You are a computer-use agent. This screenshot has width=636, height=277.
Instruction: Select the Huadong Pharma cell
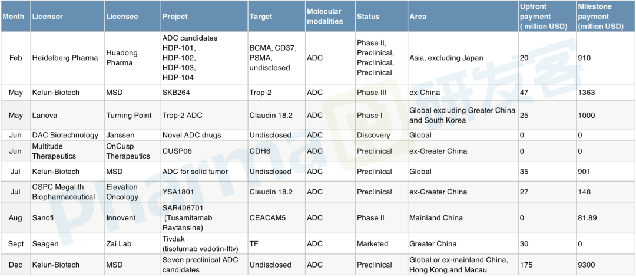122,58
